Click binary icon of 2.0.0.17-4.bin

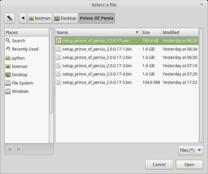coord(59,74)
